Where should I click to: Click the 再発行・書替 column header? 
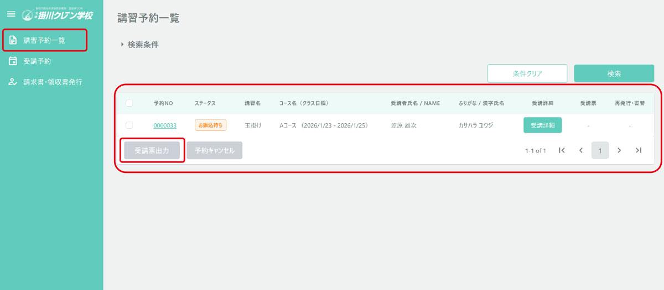coord(630,103)
